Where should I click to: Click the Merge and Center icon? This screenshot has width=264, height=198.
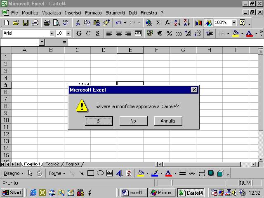[138, 33]
